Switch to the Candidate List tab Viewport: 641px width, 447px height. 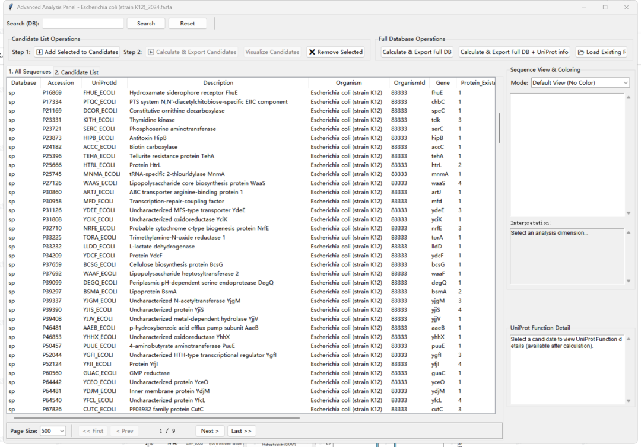77,72
